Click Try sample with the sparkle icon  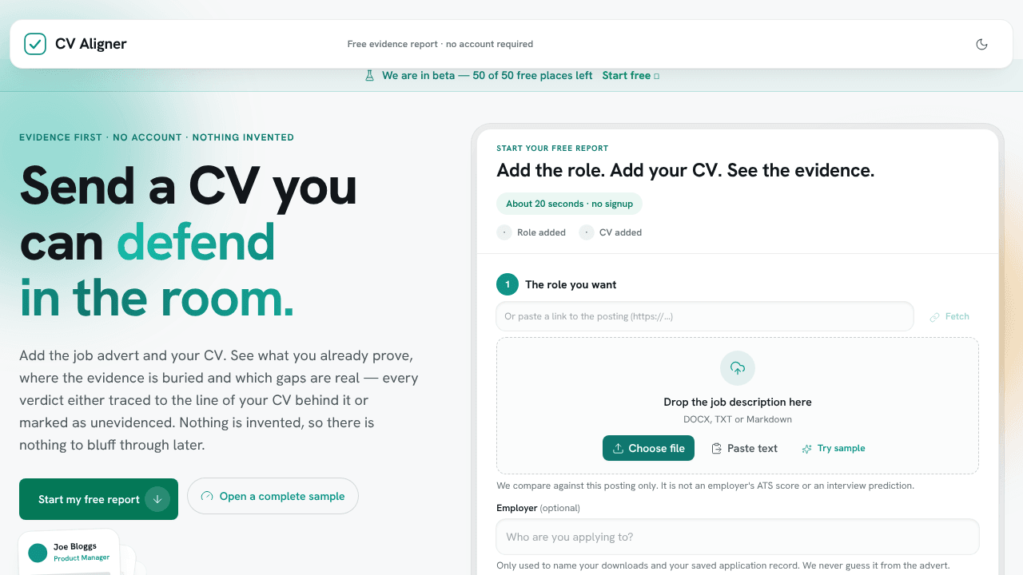click(x=834, y=448)
